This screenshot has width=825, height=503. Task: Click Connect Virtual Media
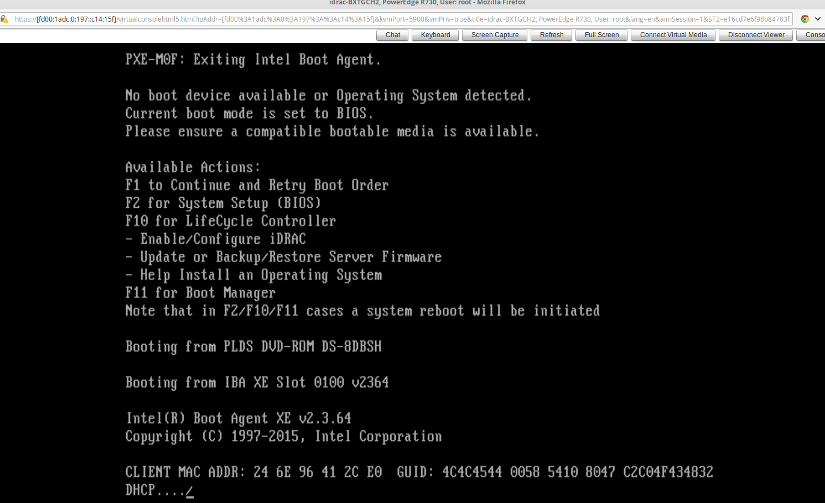(673, 35)
